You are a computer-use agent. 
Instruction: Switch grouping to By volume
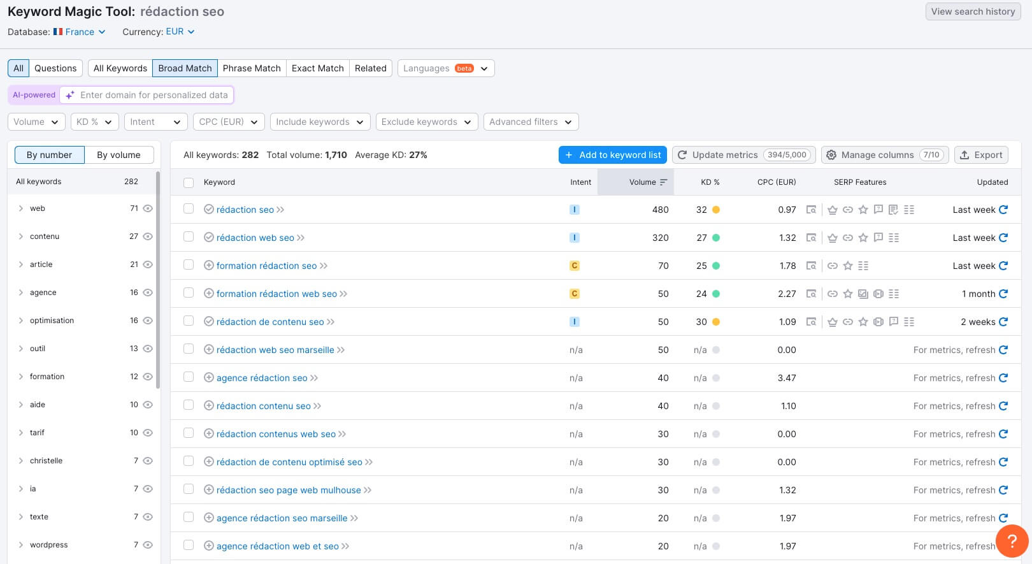(x=118, y=155)
